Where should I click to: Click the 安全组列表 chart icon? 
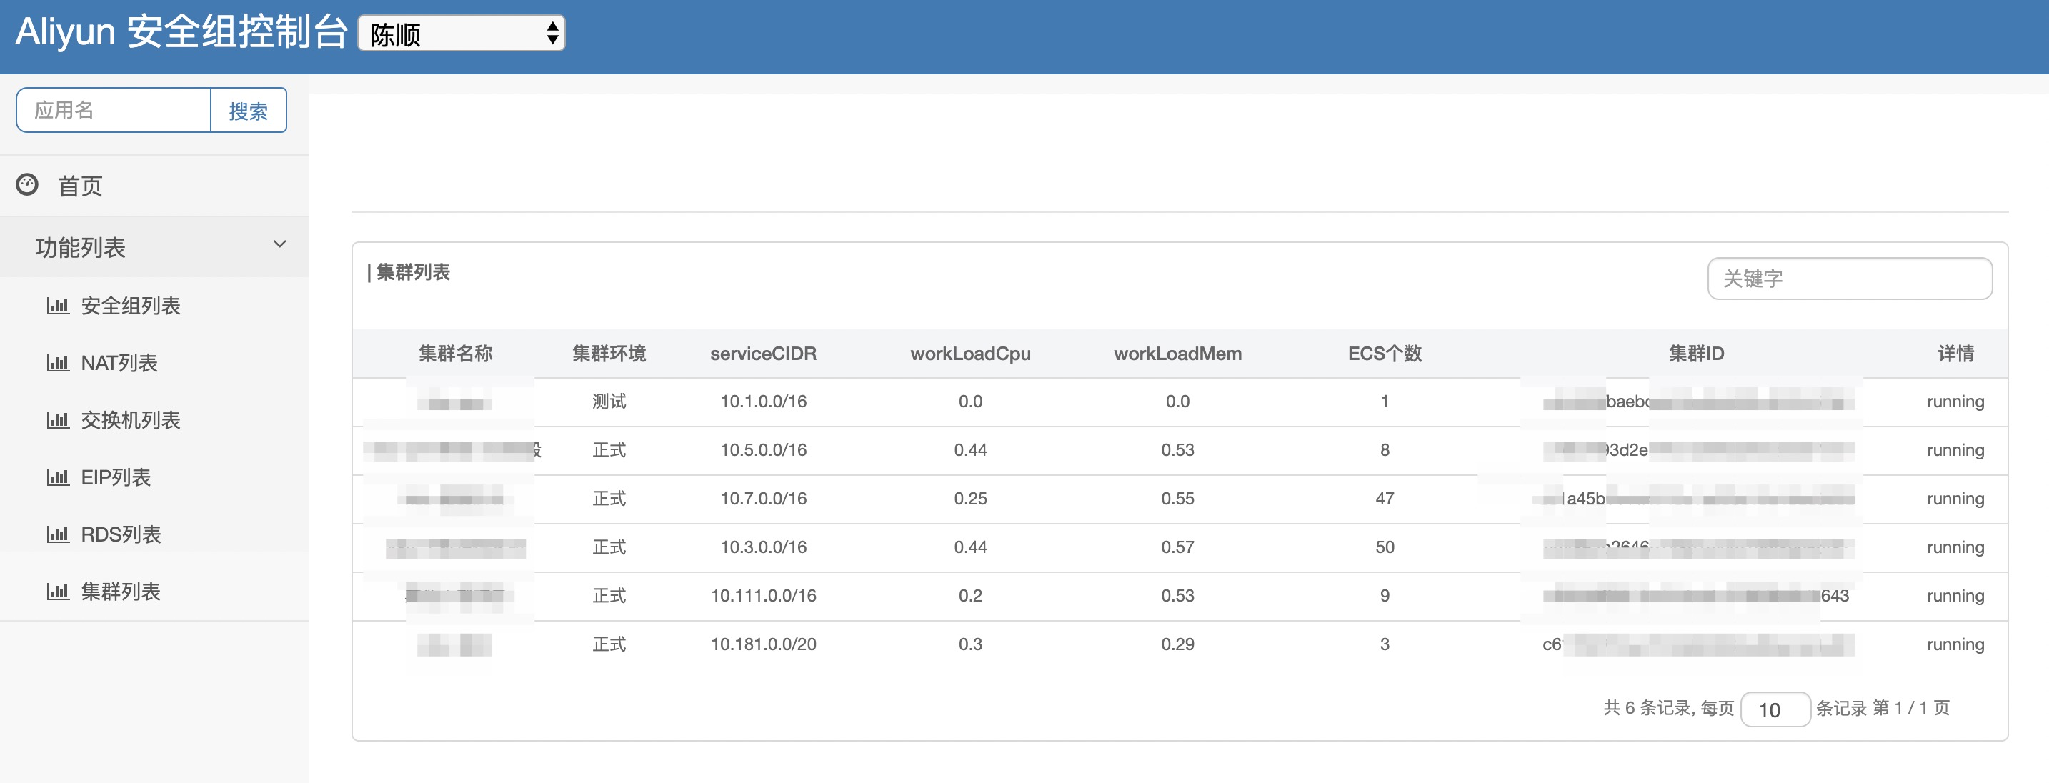coord(57,306)
